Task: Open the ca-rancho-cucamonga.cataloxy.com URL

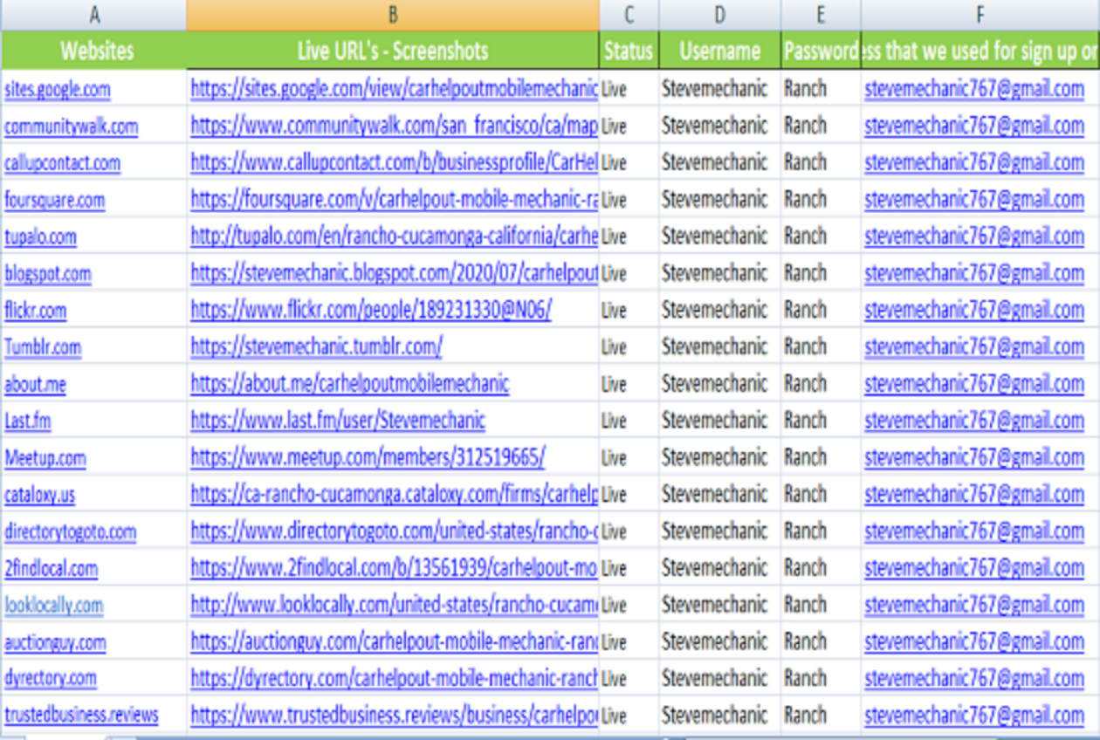Action: pos(395,495)
